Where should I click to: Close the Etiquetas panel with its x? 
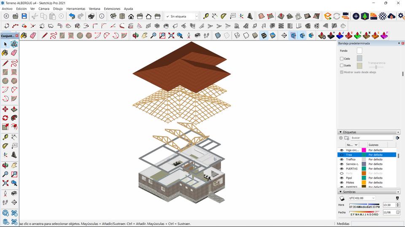398,132
